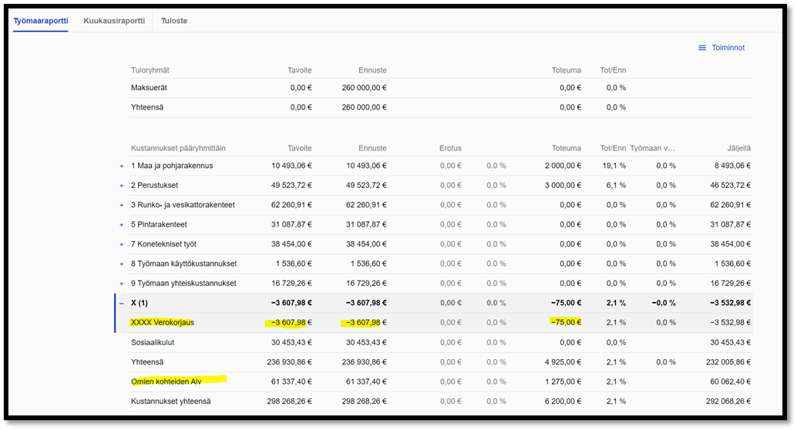Click the X (1) group label
The image size is (797, 430).
(x=140, y=303)
